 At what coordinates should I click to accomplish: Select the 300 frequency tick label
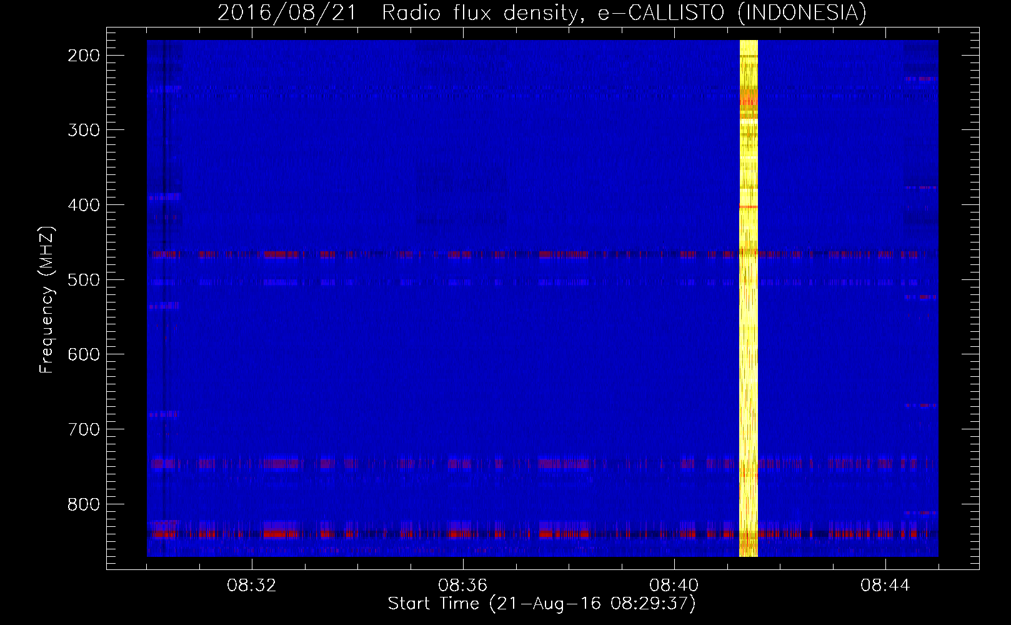84,130
